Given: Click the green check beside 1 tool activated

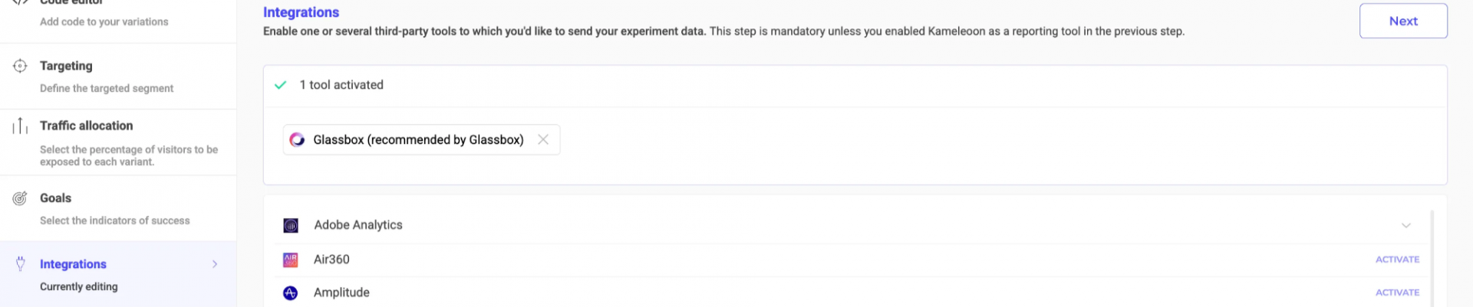Looking at the screenshot, I should [281, 85].
